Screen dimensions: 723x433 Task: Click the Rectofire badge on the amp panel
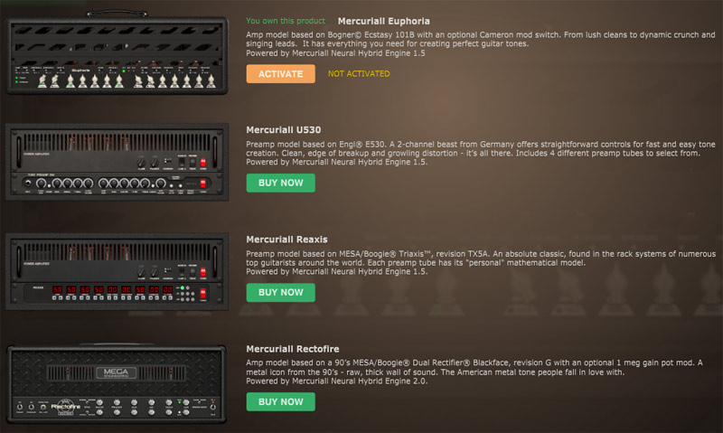point(63,406)
